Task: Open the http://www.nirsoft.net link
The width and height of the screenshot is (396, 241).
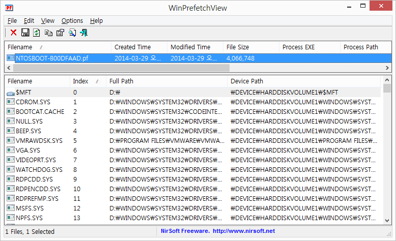Action: coord(244,231)
